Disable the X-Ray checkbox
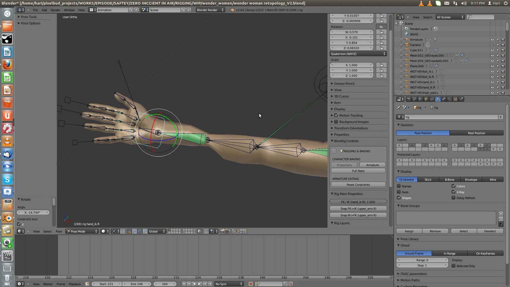 [453, 192]
